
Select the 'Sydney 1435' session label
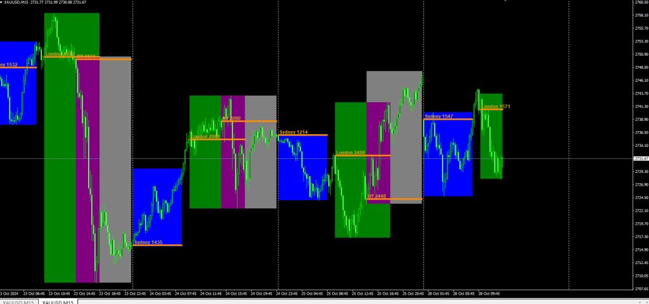pos(149,243)
